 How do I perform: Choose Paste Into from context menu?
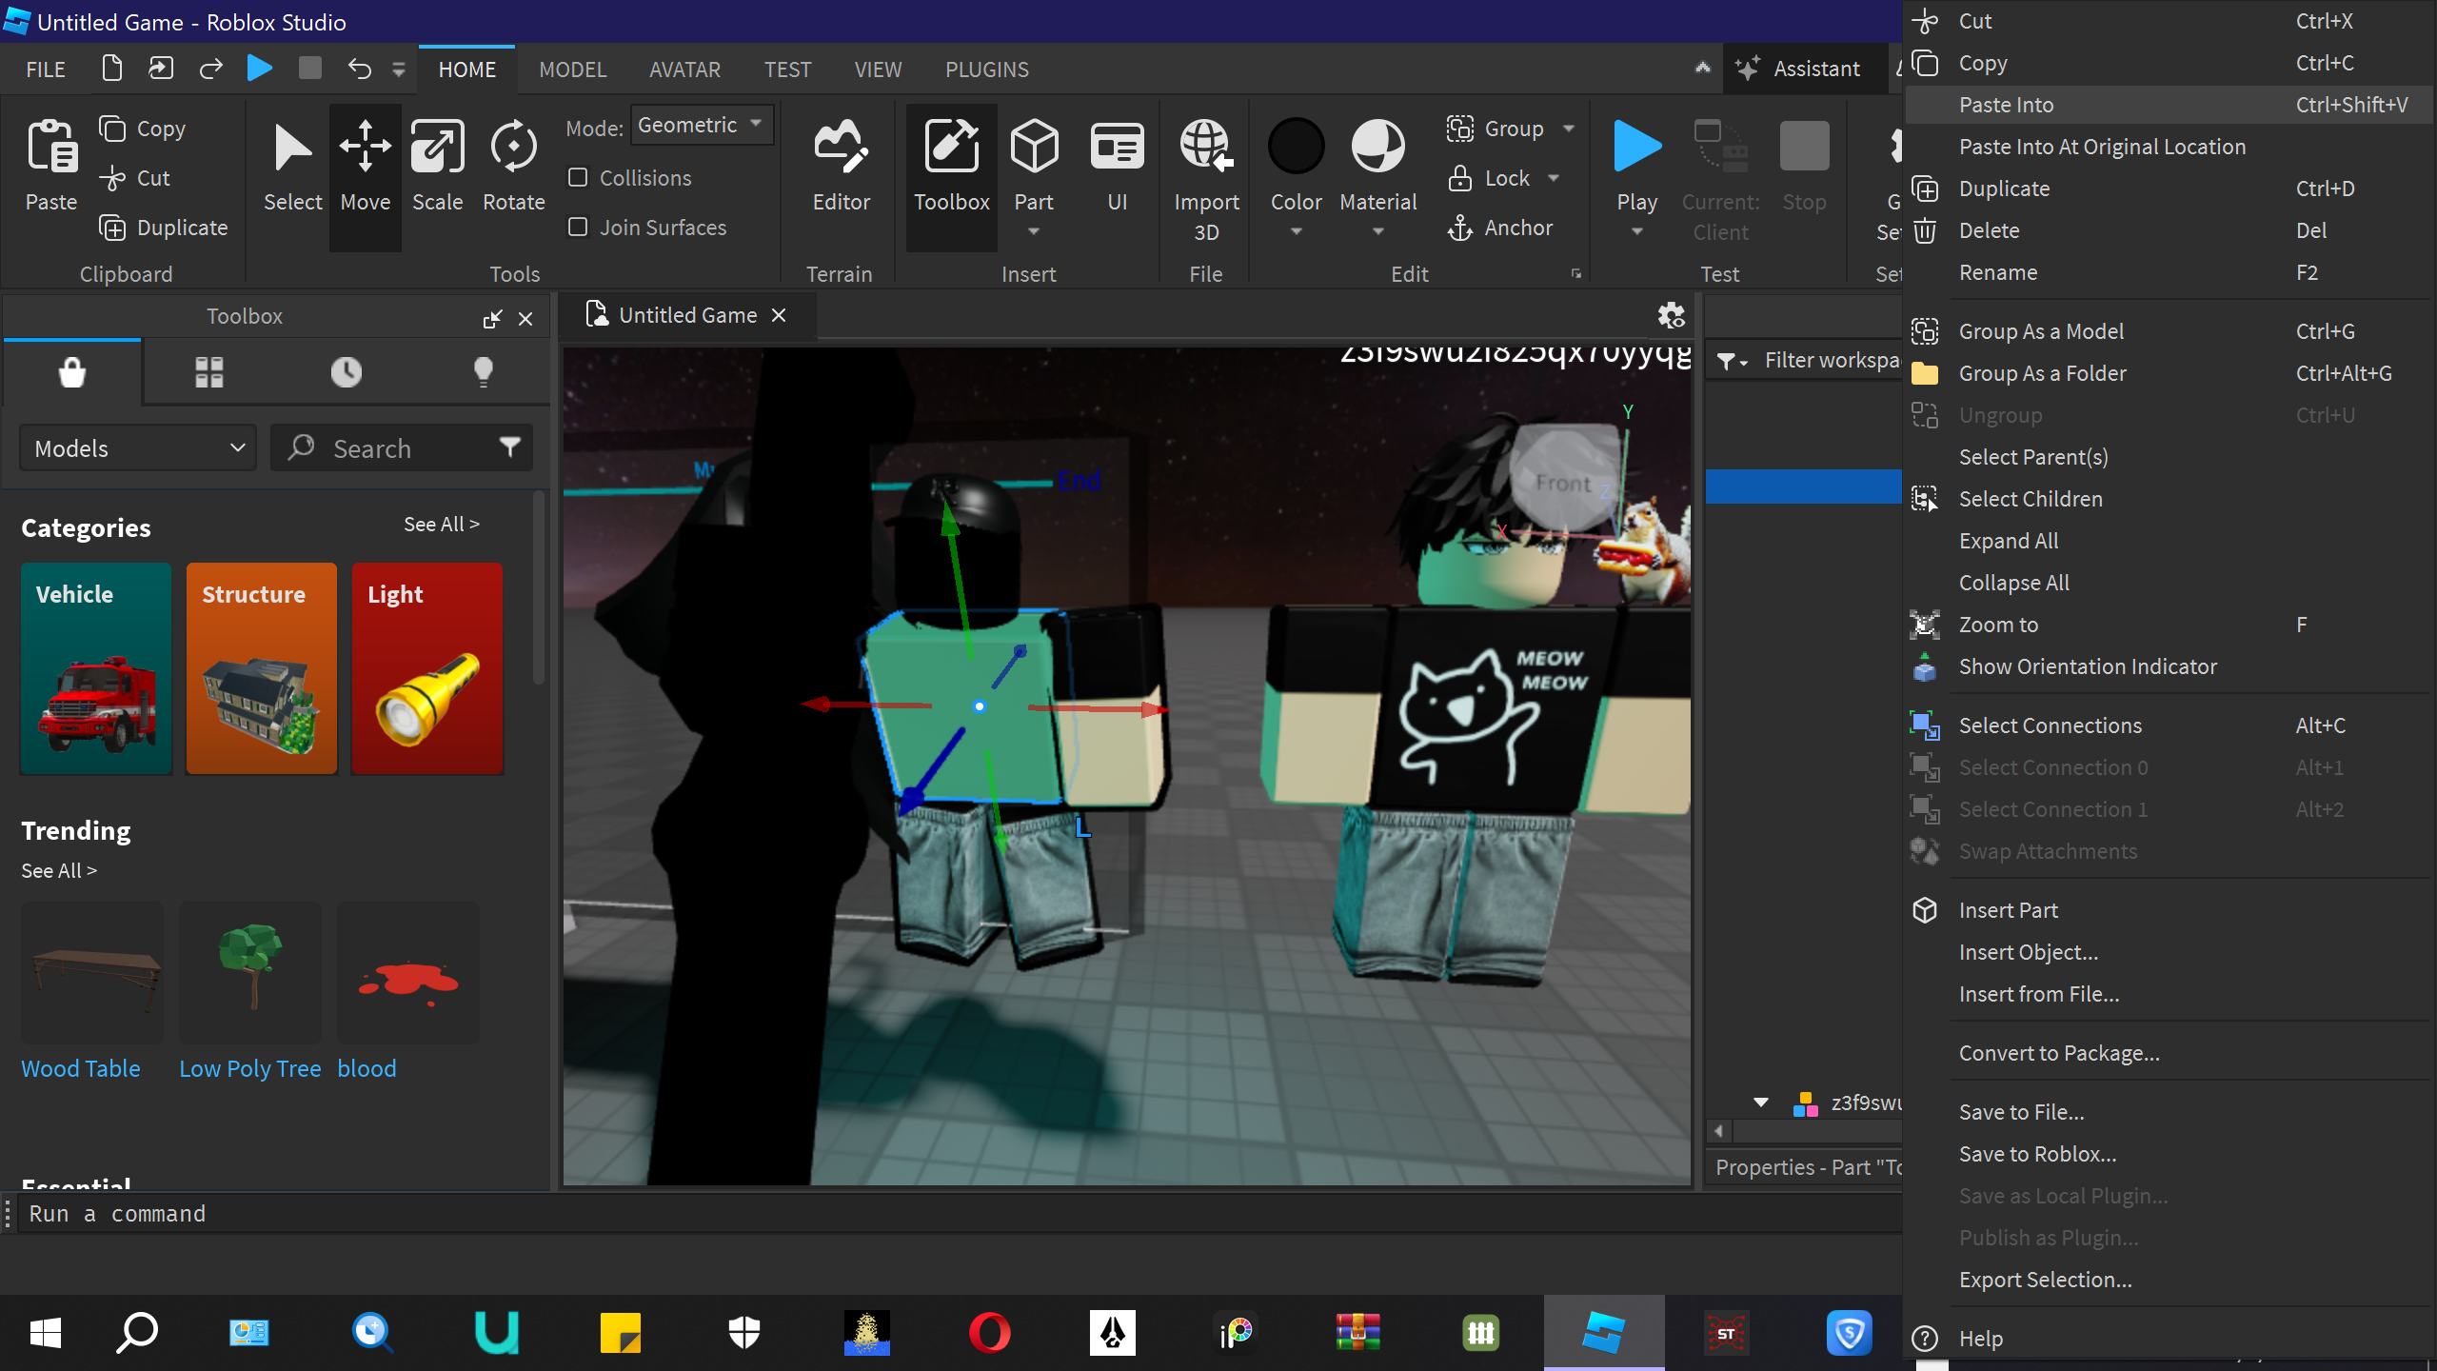point(2006,105)
